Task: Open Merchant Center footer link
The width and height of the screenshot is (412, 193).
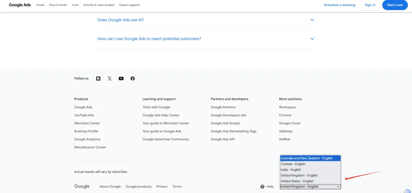Action: (87, 123)
